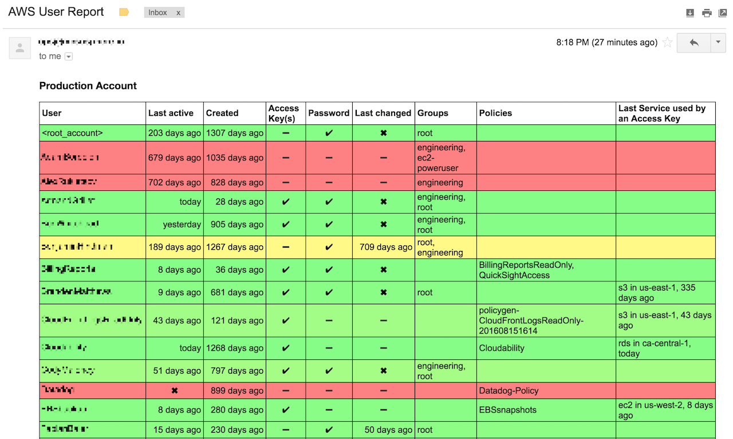Click the "EBSsnapshots" policy cell
This screenshot has height=439, width=733.
[507, 410]
